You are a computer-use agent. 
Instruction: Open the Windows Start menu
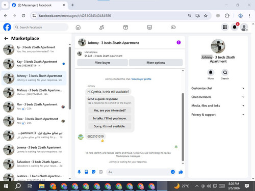pyautogui.click(x=6, y=186)
